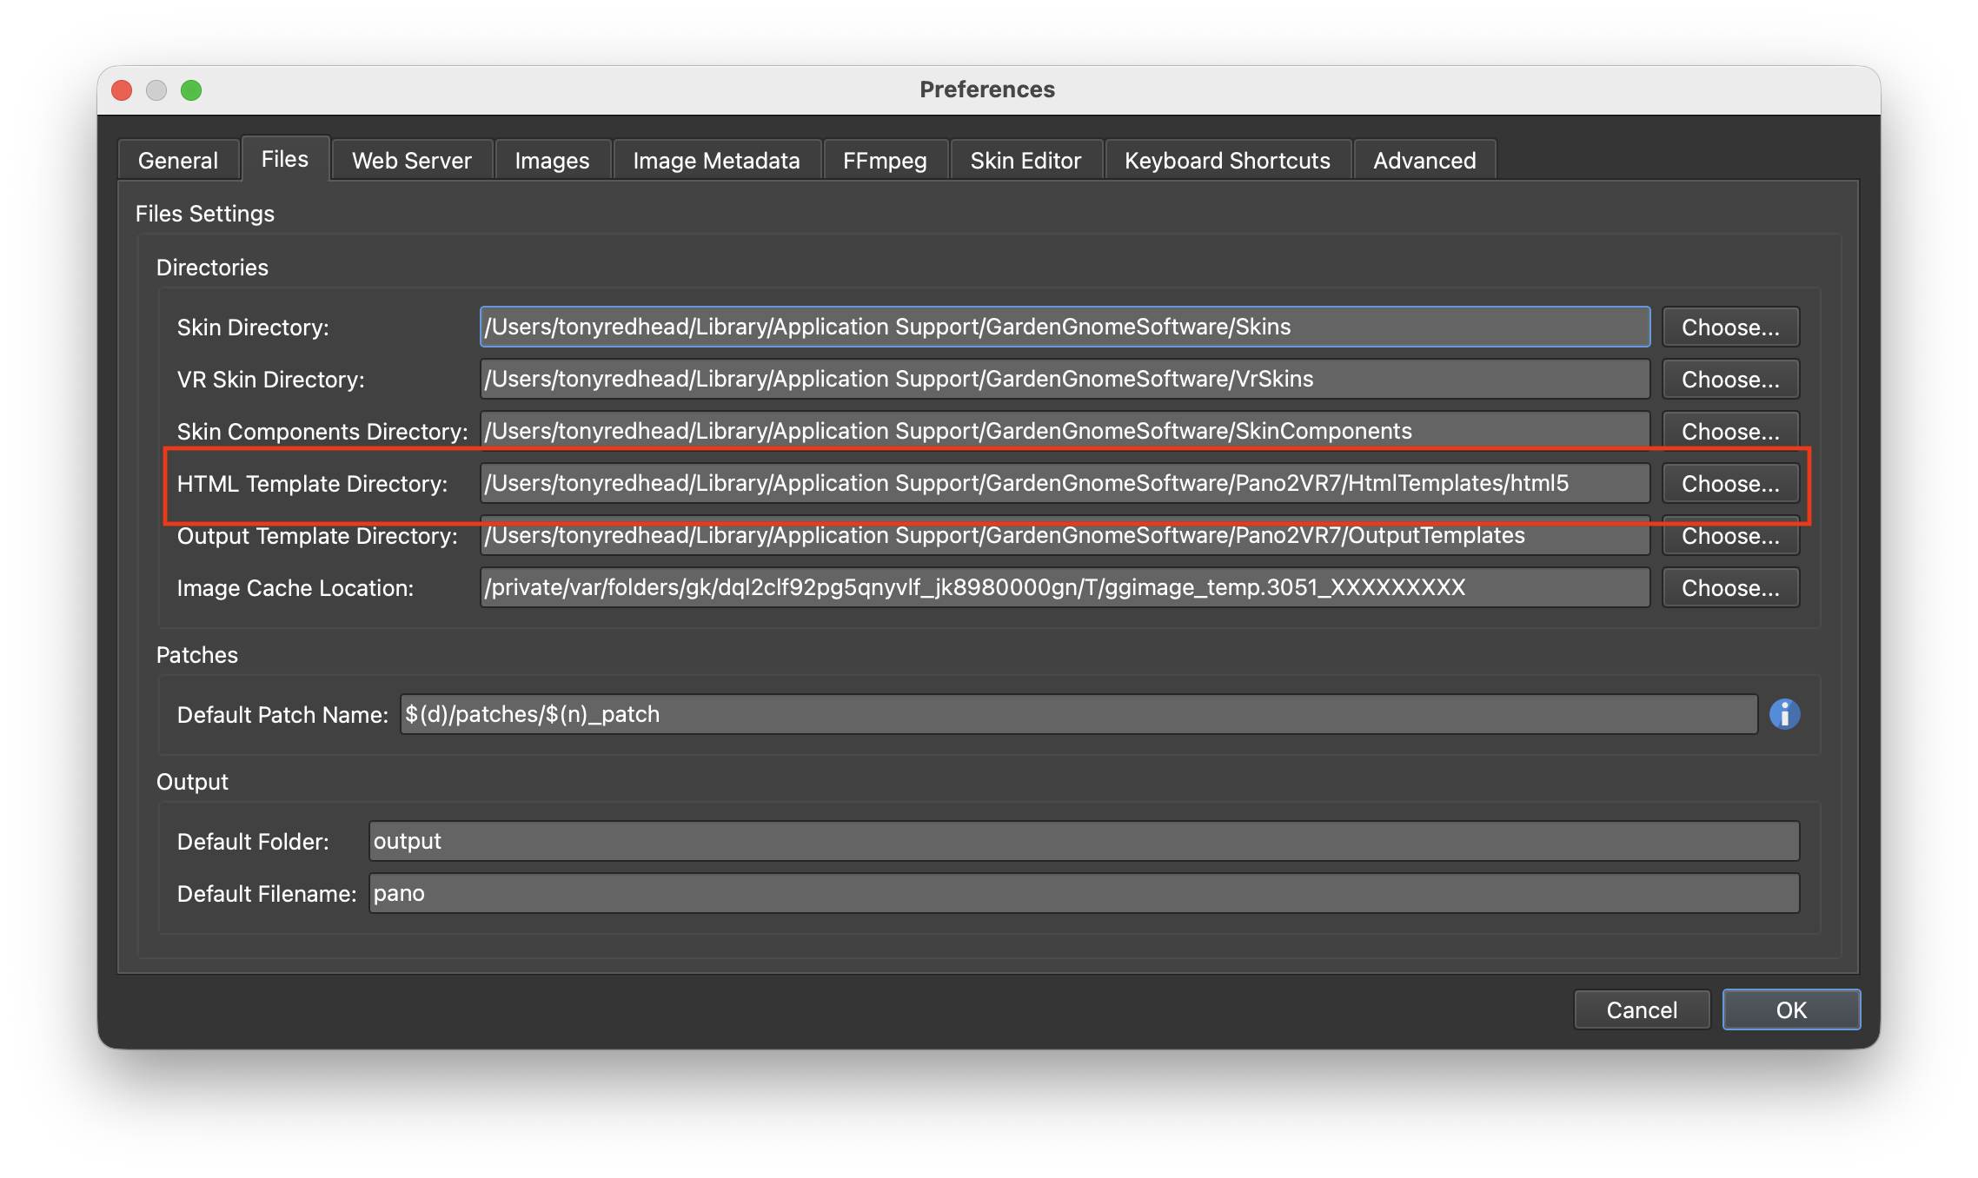Choose a new Skin Directory folder

1729,328
